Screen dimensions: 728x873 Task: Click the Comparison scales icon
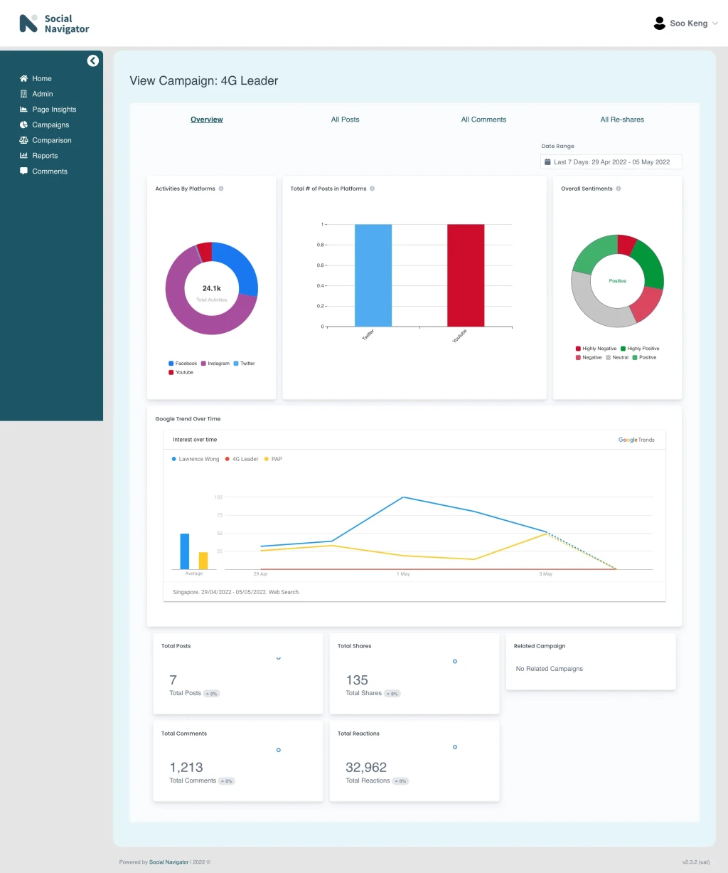[24, 140]
